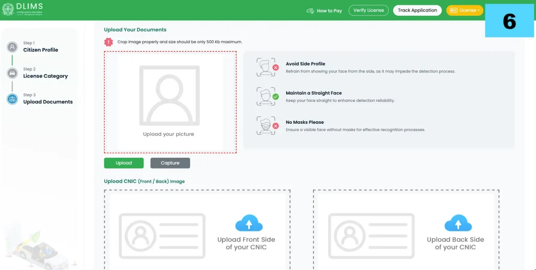Click the Upload Documents step icon

[13, 99]
